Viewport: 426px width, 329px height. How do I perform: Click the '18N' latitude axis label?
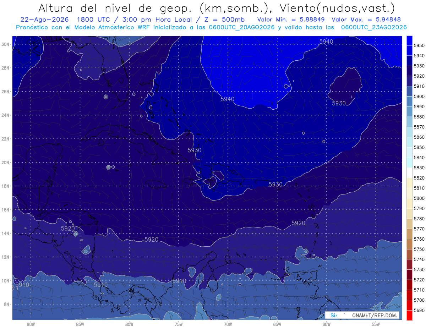[x=6, y=186]
